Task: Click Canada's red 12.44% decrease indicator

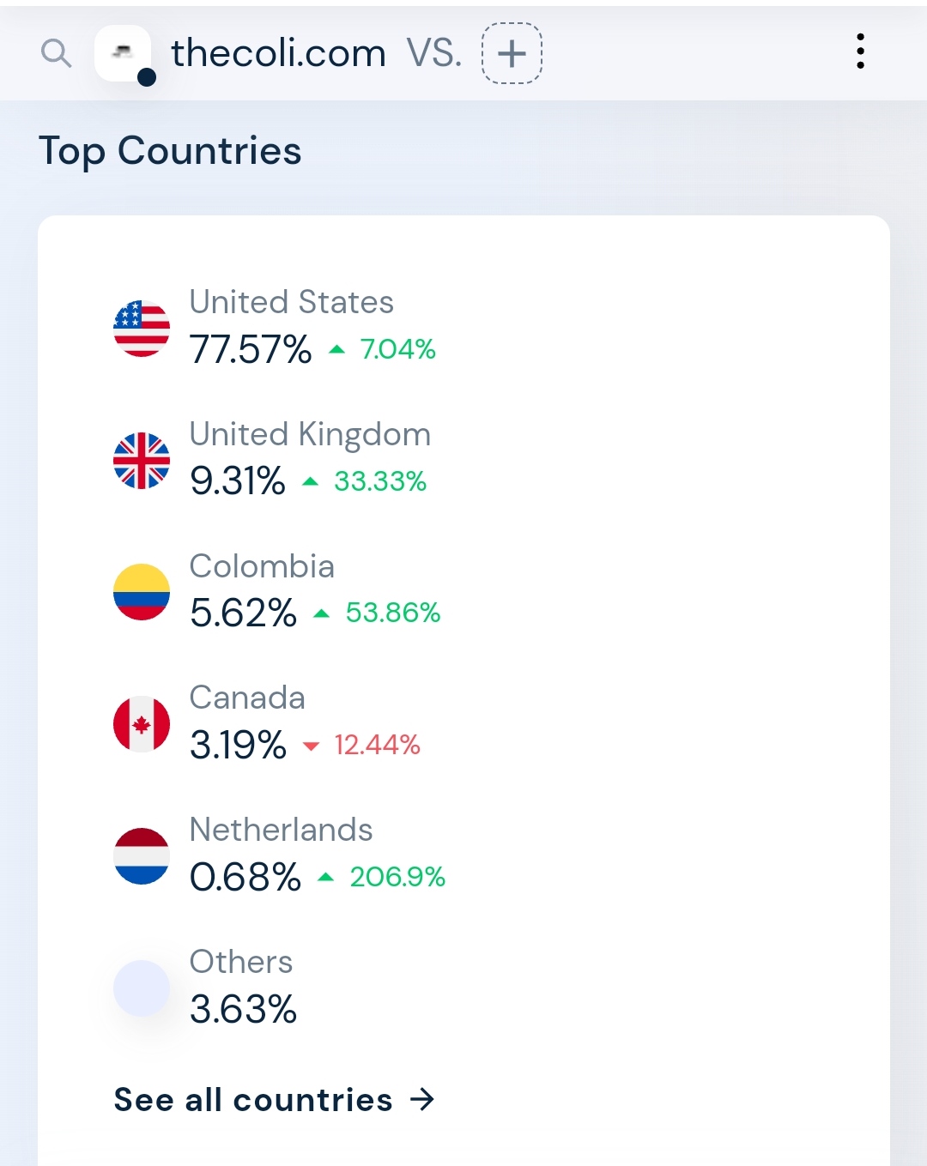Action: [376, 745]
